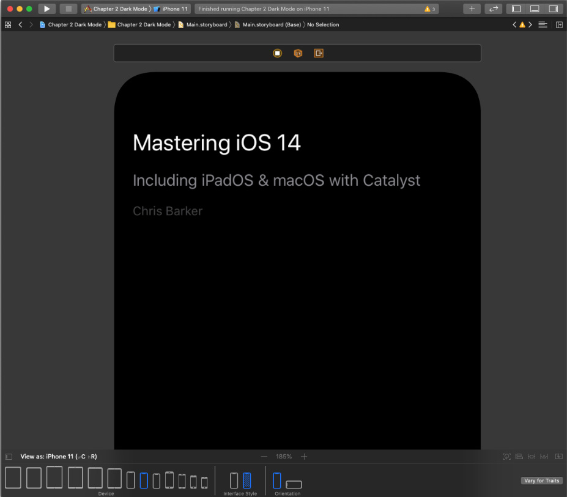Open the No Selection breadcrumb menu
Image resolution: width=567 pixels, height=497 pixels.
click(323, 24)
